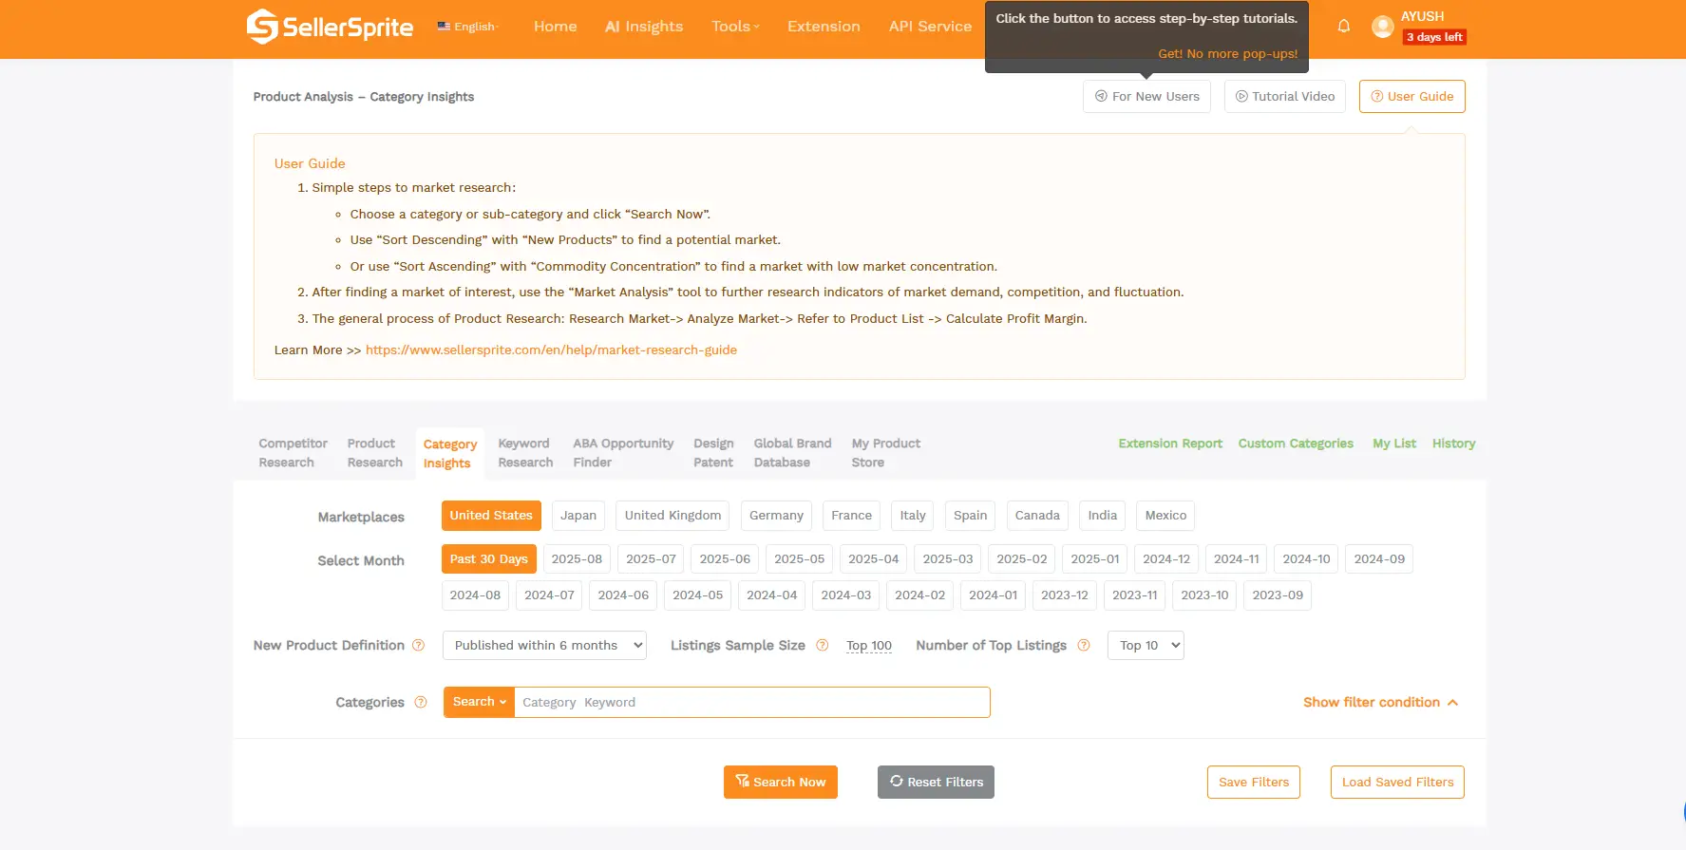Dismiss tooltip with Get! No more pop-ups!
The width and height of the screenshot is (1686, 850).
1227,54
